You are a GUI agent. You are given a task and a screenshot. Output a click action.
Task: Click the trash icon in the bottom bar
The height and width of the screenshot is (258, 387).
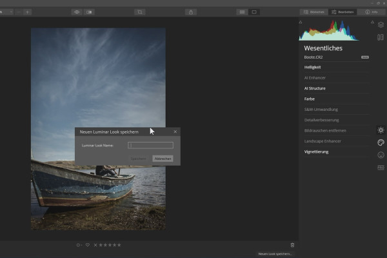tap(292, 245)
